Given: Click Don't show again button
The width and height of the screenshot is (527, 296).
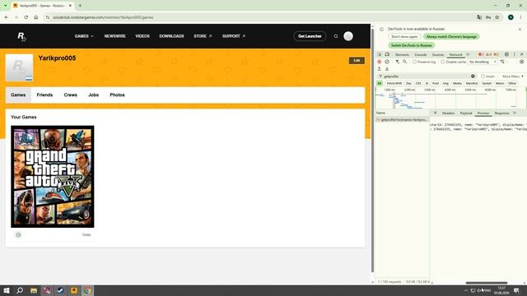Looking at the screenshot, I should click(x=404, y=36).
